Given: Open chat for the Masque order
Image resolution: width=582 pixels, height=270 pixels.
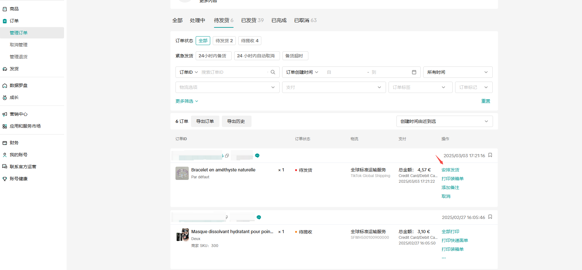Looking at the screenshot, I should pos(259,217).
